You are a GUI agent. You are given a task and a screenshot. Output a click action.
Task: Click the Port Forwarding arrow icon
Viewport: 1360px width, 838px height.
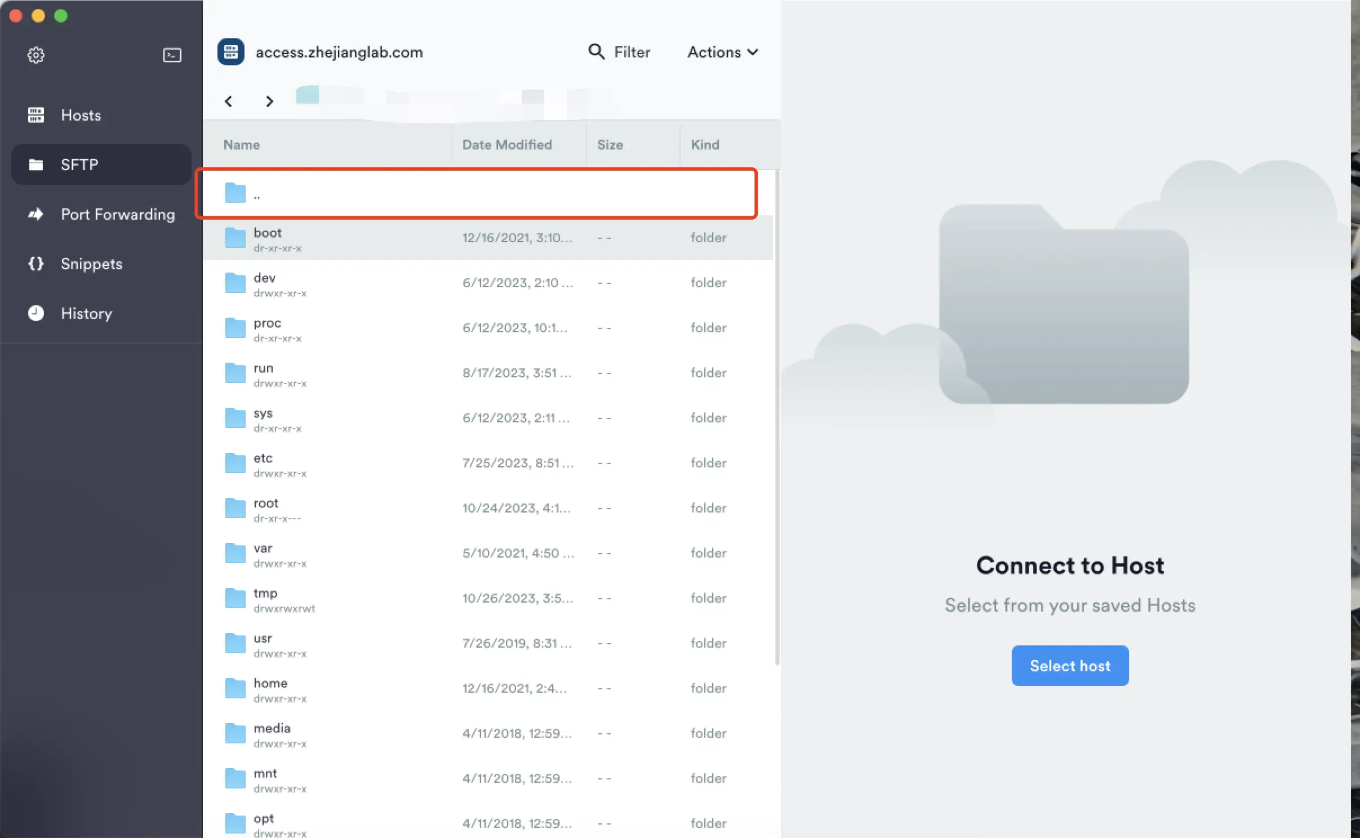click(x=36, y=214)
